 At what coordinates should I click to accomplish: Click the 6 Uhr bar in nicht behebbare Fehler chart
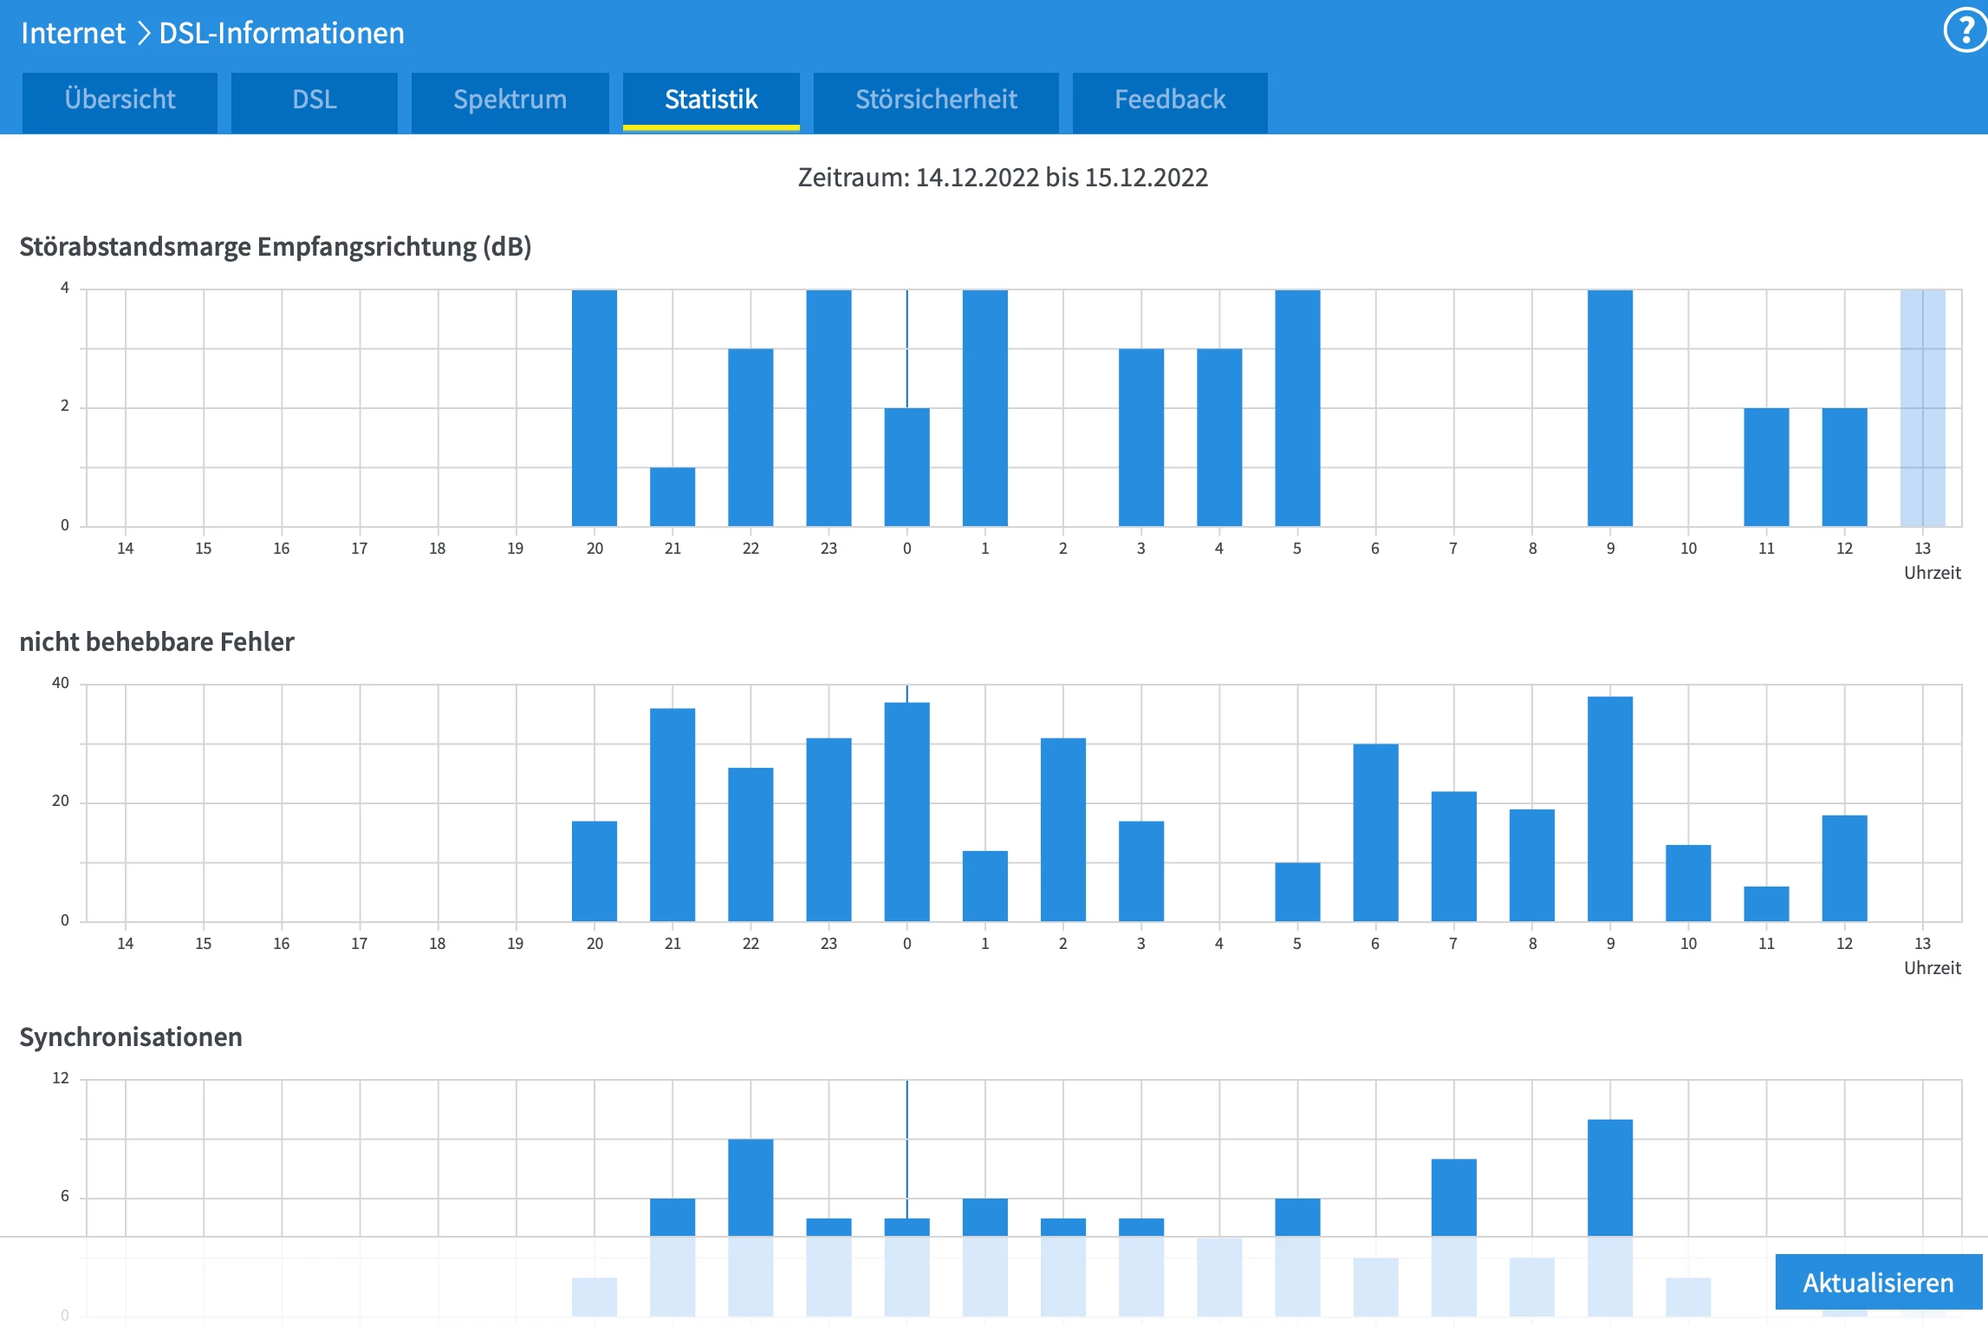click(x=1375, y=832)
